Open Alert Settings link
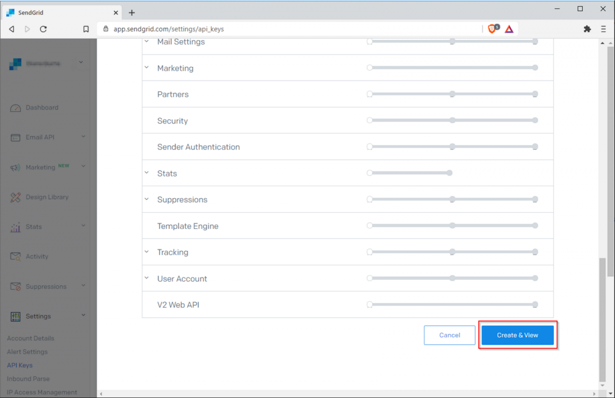Viewport: 615px width, 398px height. (x=27, y=351)
